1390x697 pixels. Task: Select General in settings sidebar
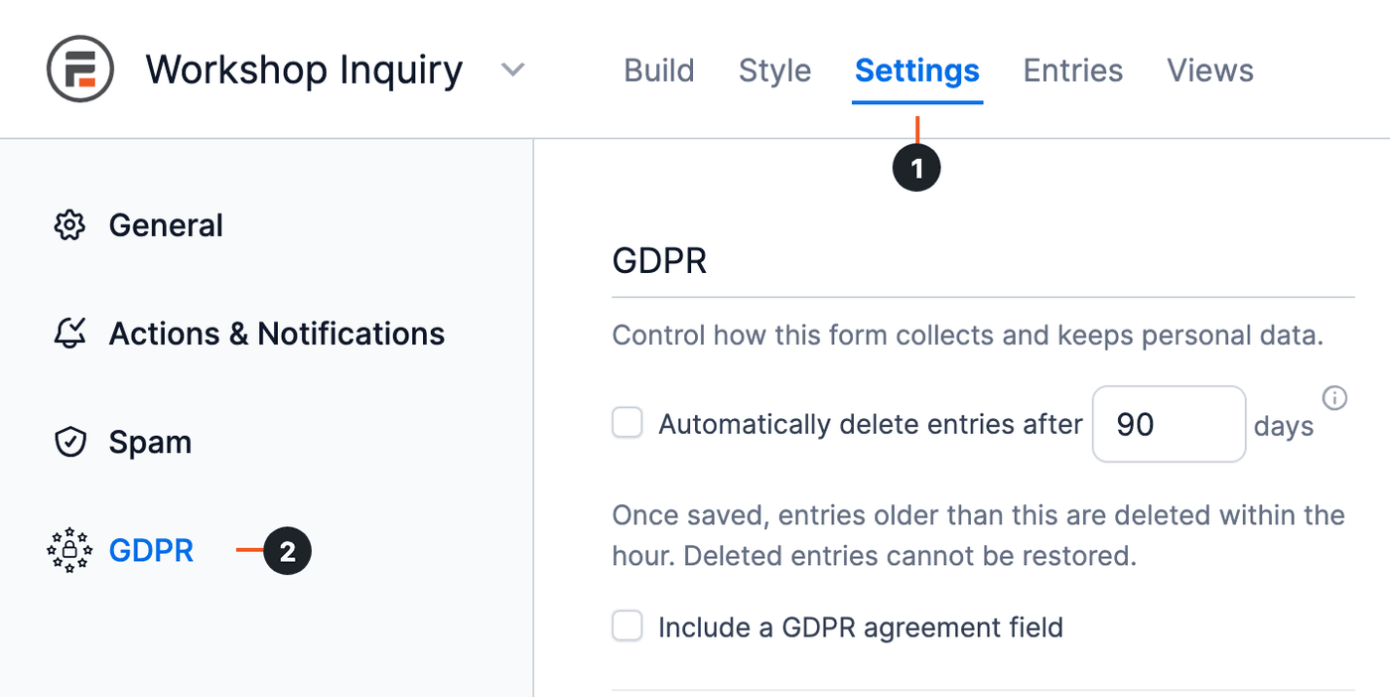(166, 225)
